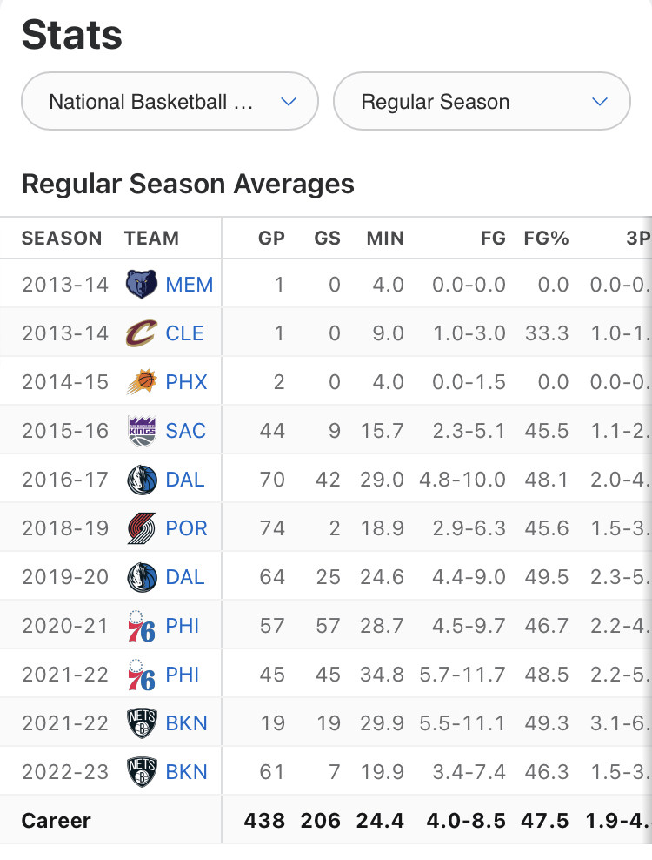
Task: Click the 76ers logo in 2020-21 row
Action: pos(142,626)
